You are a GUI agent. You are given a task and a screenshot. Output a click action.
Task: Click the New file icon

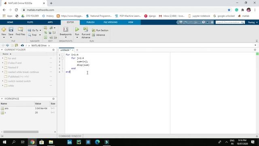(4, 30)
